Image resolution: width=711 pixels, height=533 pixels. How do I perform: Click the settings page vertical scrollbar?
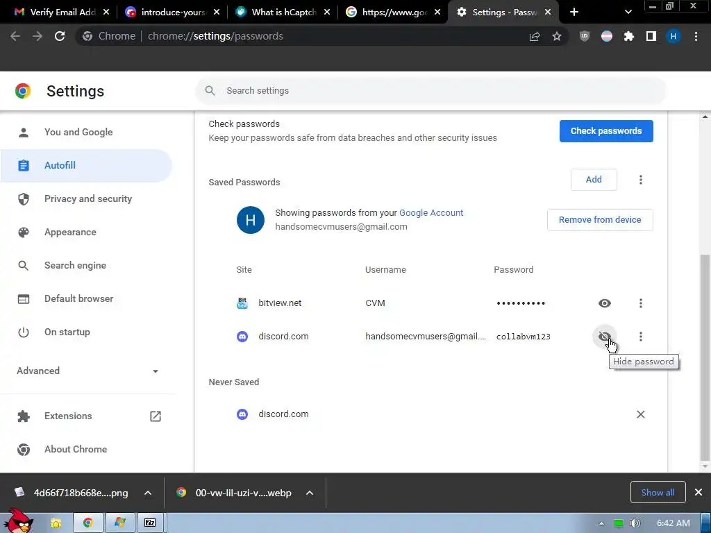[x=705, y=357]
